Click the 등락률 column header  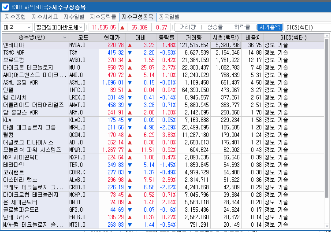[167, 37]
